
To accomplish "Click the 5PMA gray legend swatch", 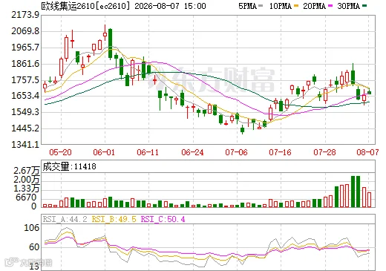I will coord(261,6).
